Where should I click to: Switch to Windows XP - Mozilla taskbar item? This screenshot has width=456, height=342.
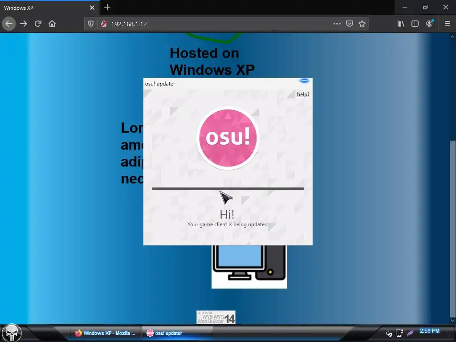[105, 333]
